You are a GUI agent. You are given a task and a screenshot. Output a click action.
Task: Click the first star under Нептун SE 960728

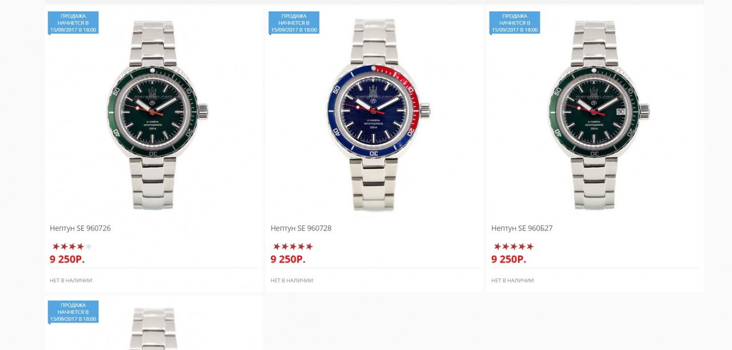277,246
